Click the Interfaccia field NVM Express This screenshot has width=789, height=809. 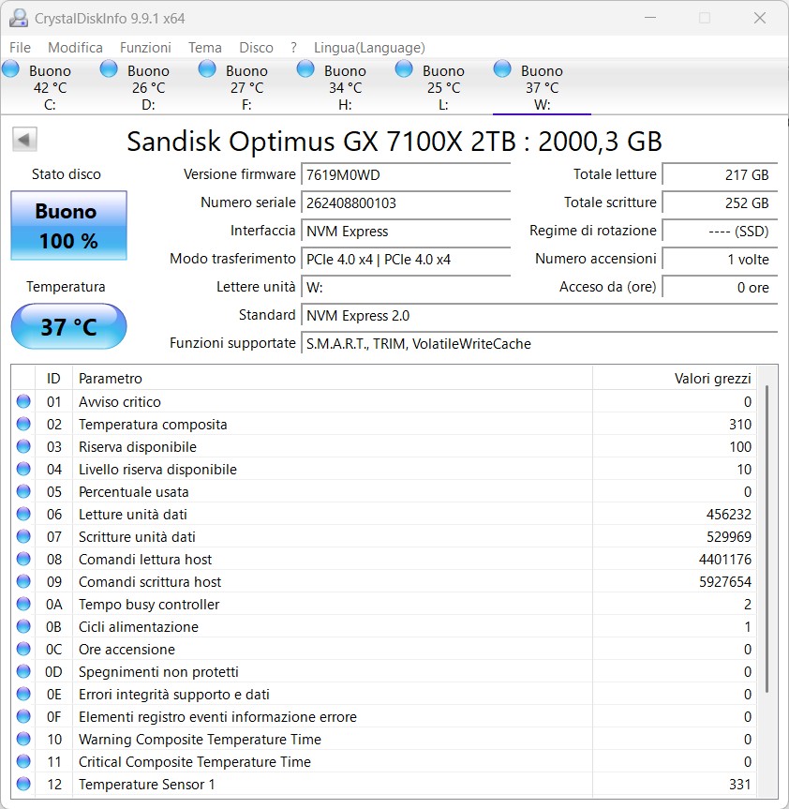(406, 232)
